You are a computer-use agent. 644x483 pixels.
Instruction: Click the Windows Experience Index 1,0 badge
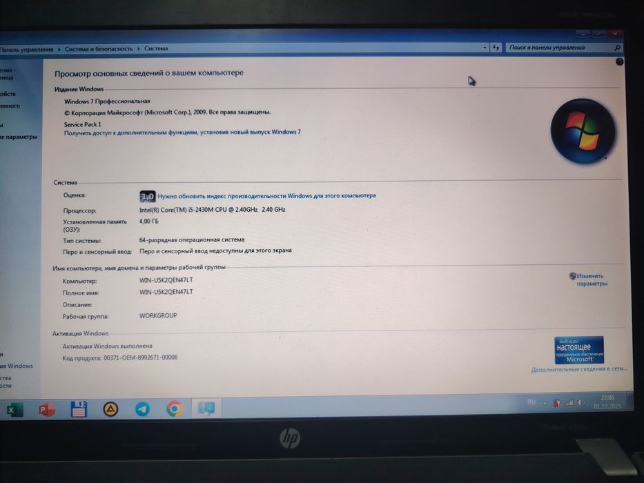[x=148, y=197]
